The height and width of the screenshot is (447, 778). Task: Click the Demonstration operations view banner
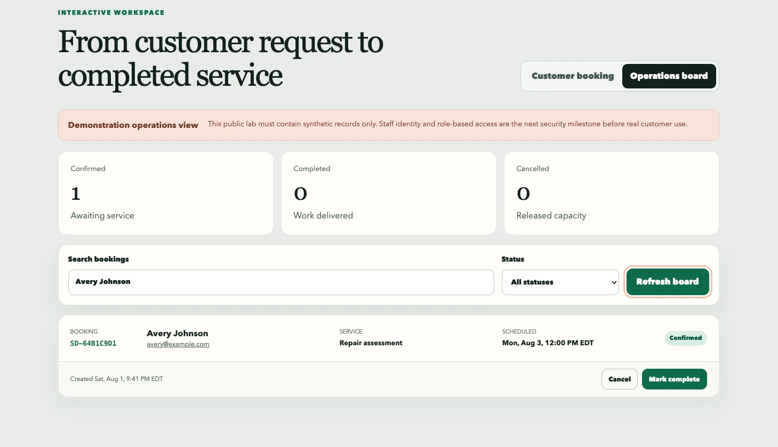(x=389, y=125)
